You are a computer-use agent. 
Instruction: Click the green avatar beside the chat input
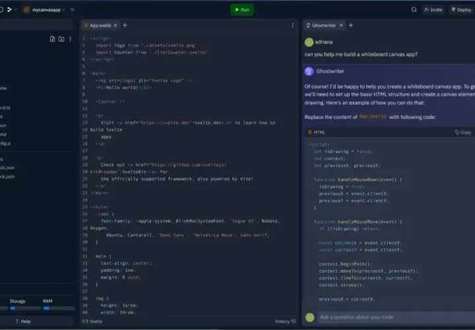(310, 317)
